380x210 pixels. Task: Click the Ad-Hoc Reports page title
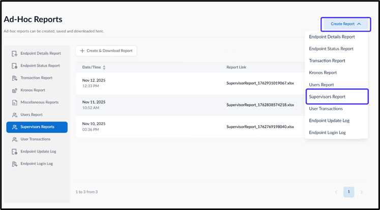pyautogui.click(x=33, y=19)
